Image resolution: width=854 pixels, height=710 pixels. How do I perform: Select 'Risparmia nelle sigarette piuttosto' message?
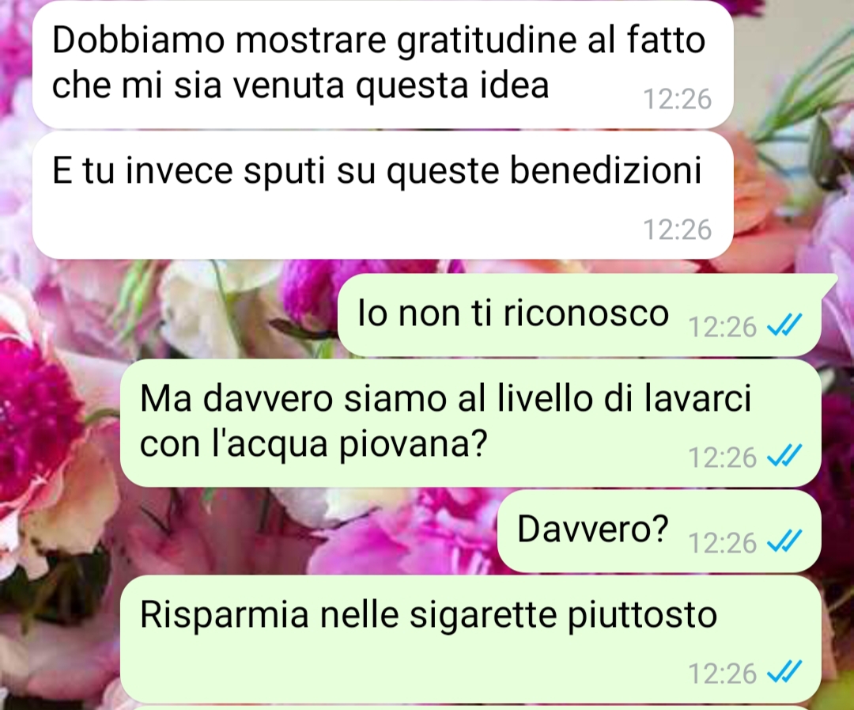click(x=470, y=639)
